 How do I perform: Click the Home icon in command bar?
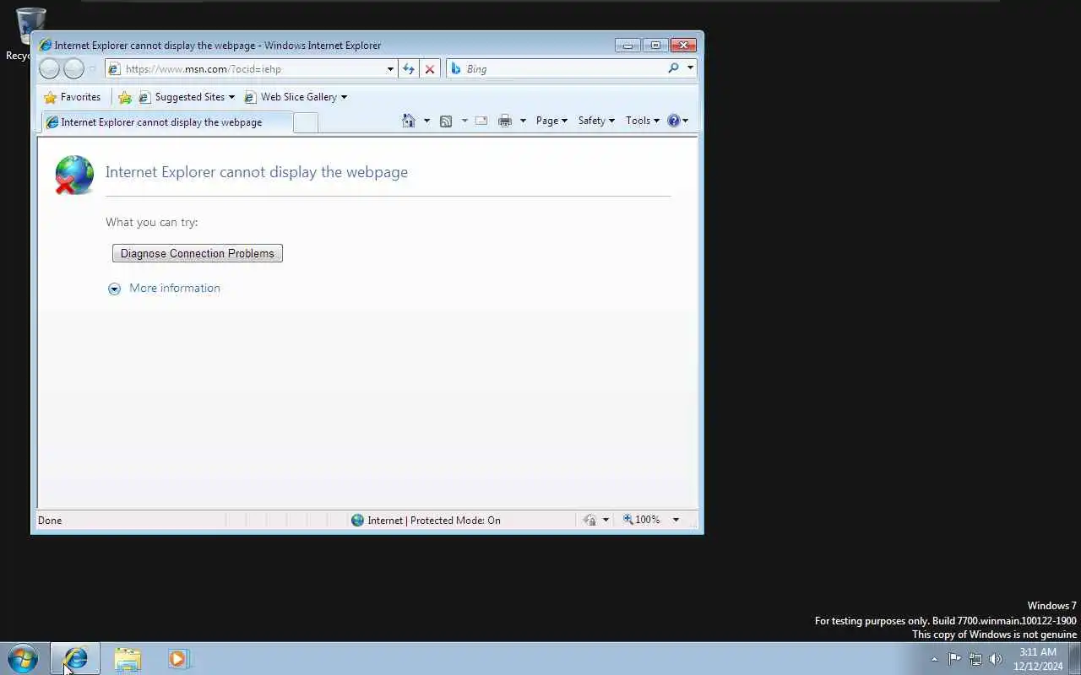pos(409,121)
